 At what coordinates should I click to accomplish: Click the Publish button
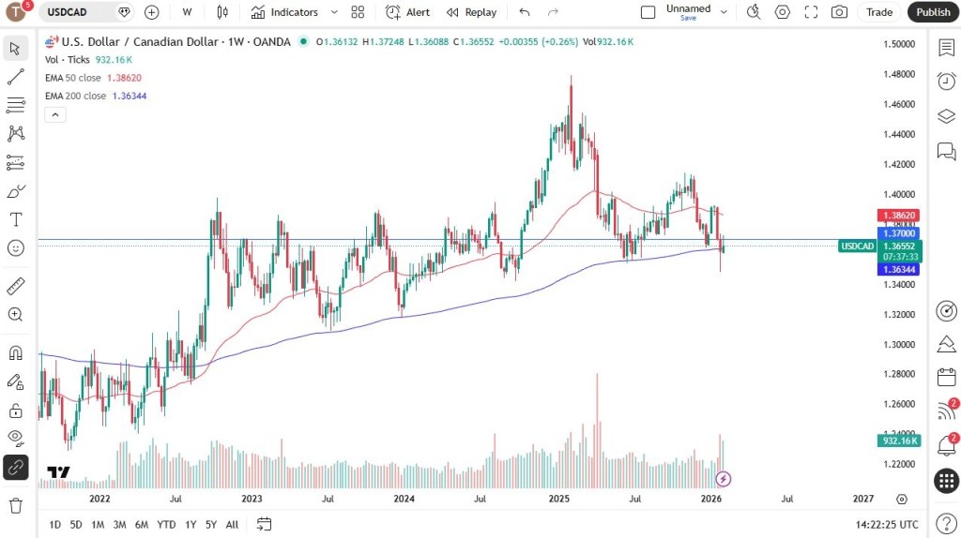coord(933,12)
